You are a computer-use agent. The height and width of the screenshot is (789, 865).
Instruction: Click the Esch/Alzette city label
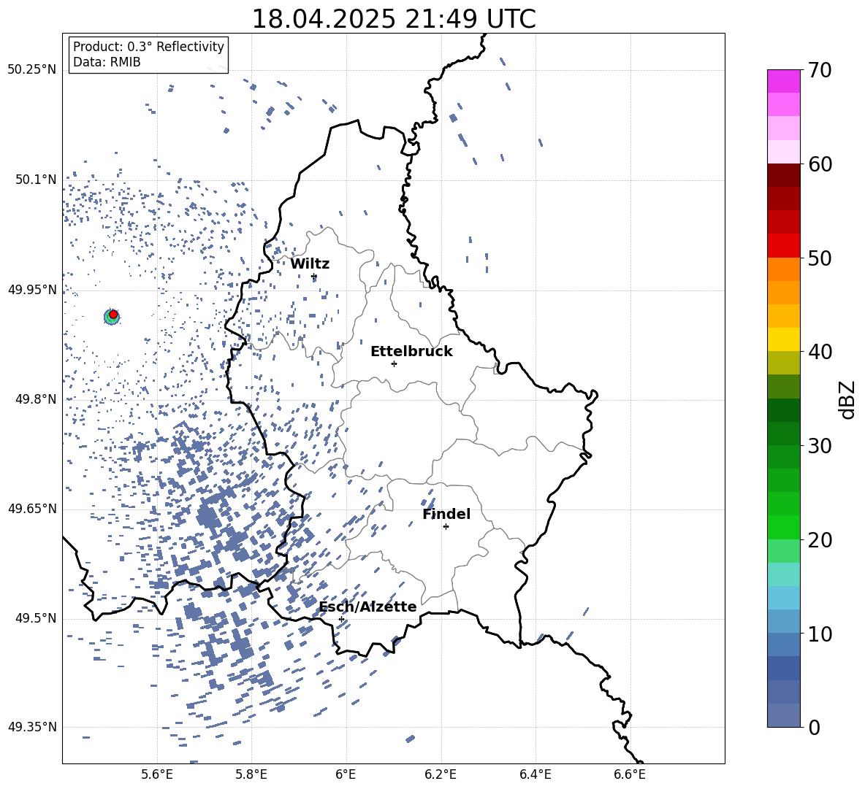pyautogui.click(x=368, y=607)
